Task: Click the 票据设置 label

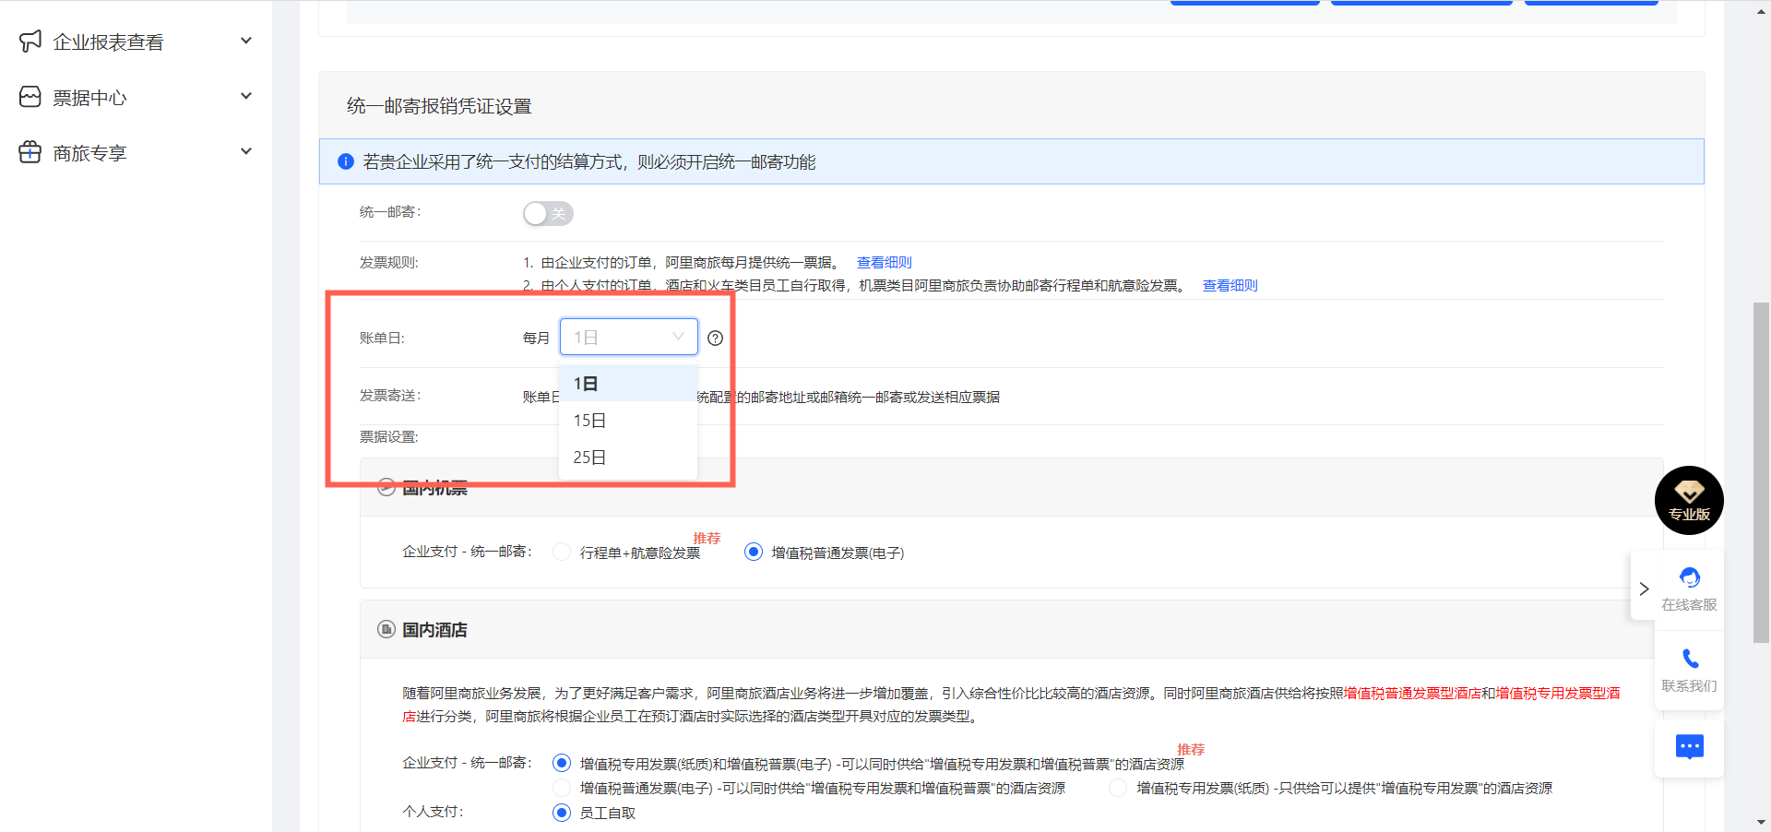Action: [x=388, y=436]
